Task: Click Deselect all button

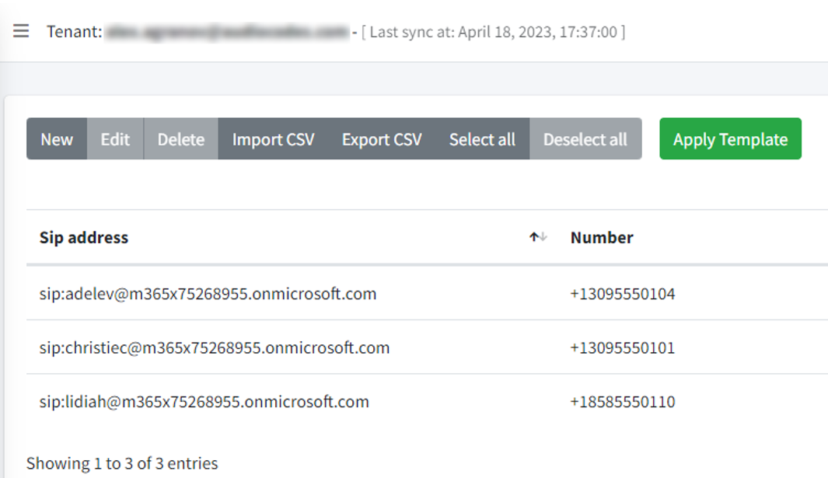Action: (x=585, y=139)
